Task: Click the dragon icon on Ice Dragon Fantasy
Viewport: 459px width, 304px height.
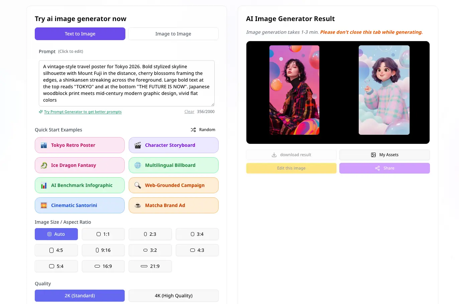Action: [43, 165]
